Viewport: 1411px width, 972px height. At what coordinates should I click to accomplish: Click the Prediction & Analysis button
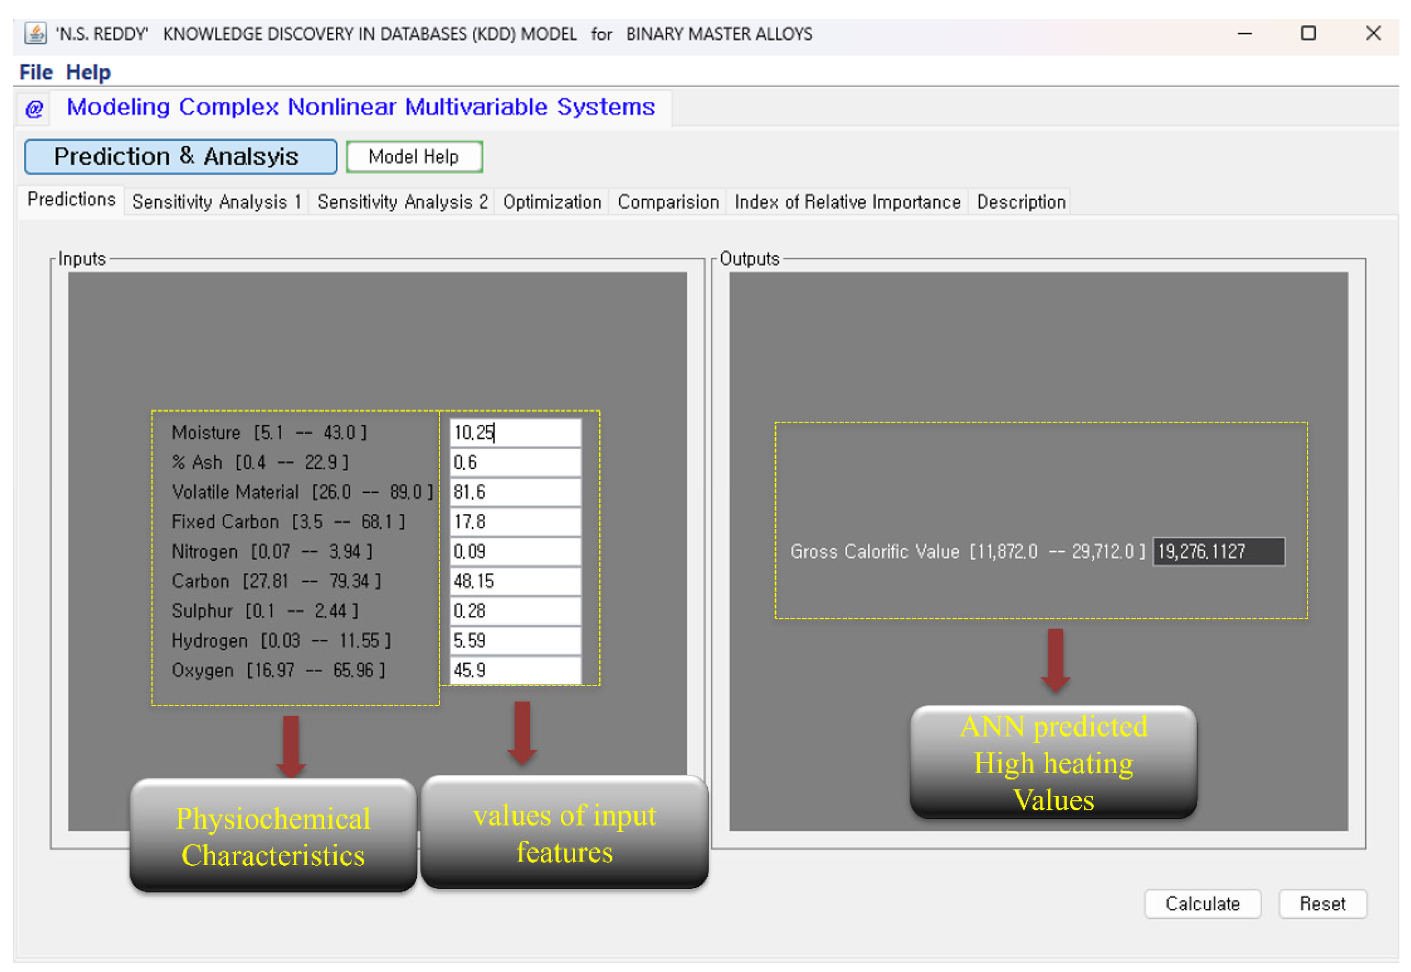[x=180, y=157]
